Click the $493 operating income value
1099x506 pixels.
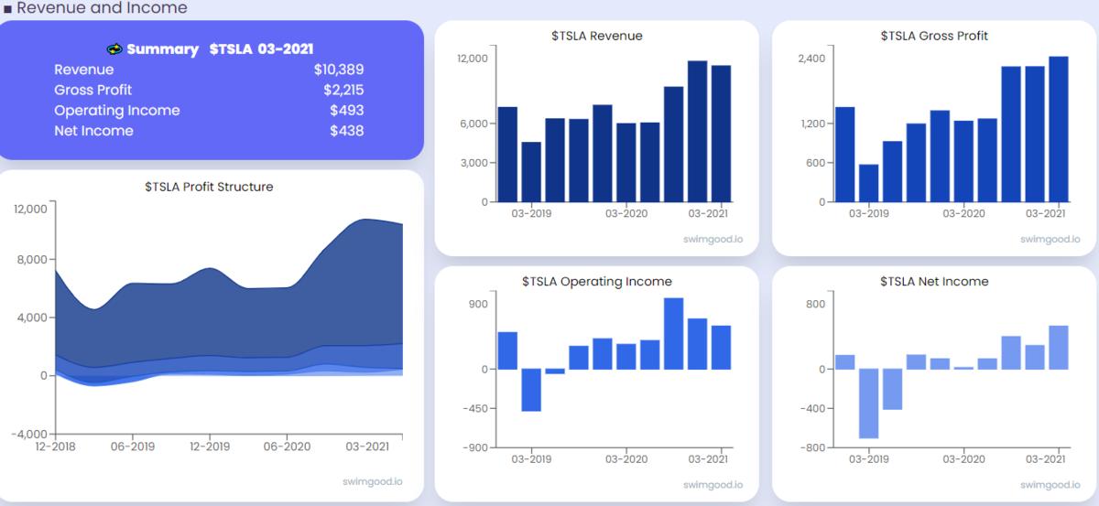(347, 110)
